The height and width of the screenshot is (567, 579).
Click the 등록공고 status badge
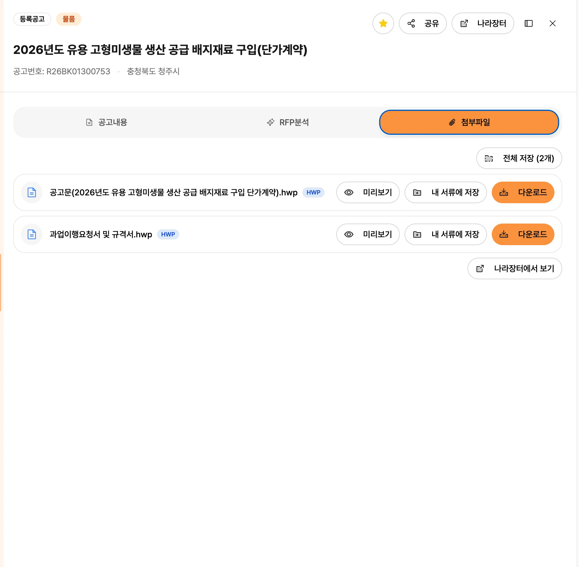[32, 19]
